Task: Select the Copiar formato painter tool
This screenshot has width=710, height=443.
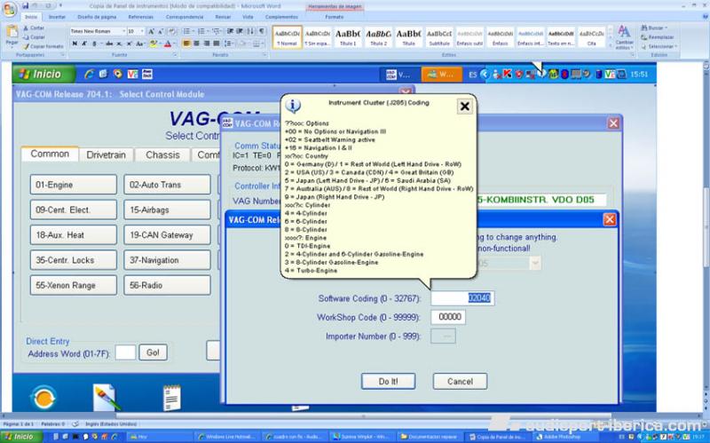Action: (43, 46)
